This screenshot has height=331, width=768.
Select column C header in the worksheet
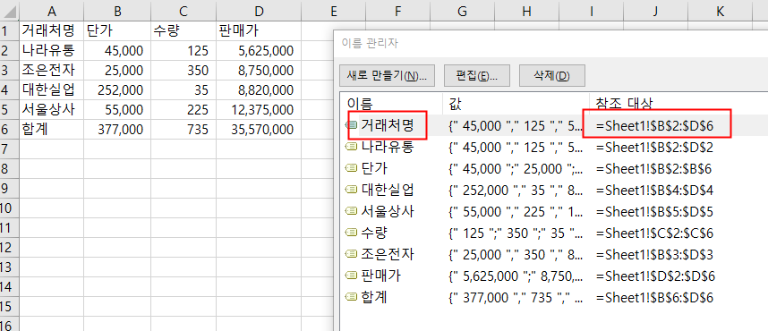(183, 11)
